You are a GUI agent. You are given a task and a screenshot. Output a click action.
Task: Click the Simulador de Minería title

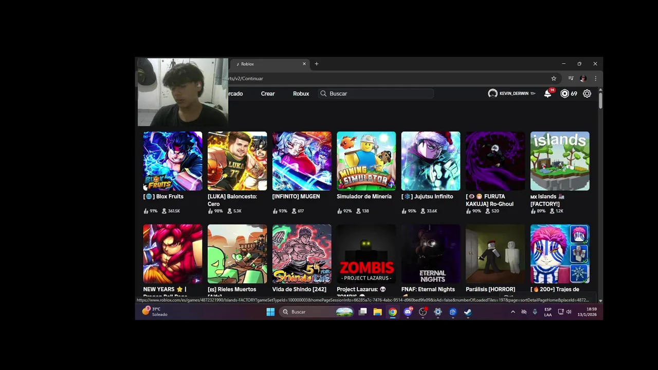pos(364,196)
